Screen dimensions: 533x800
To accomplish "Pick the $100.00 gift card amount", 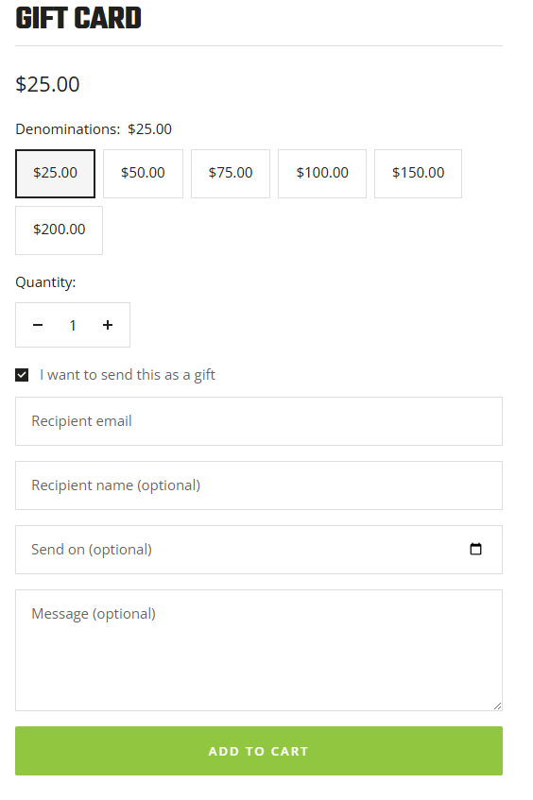I will 322,174.
